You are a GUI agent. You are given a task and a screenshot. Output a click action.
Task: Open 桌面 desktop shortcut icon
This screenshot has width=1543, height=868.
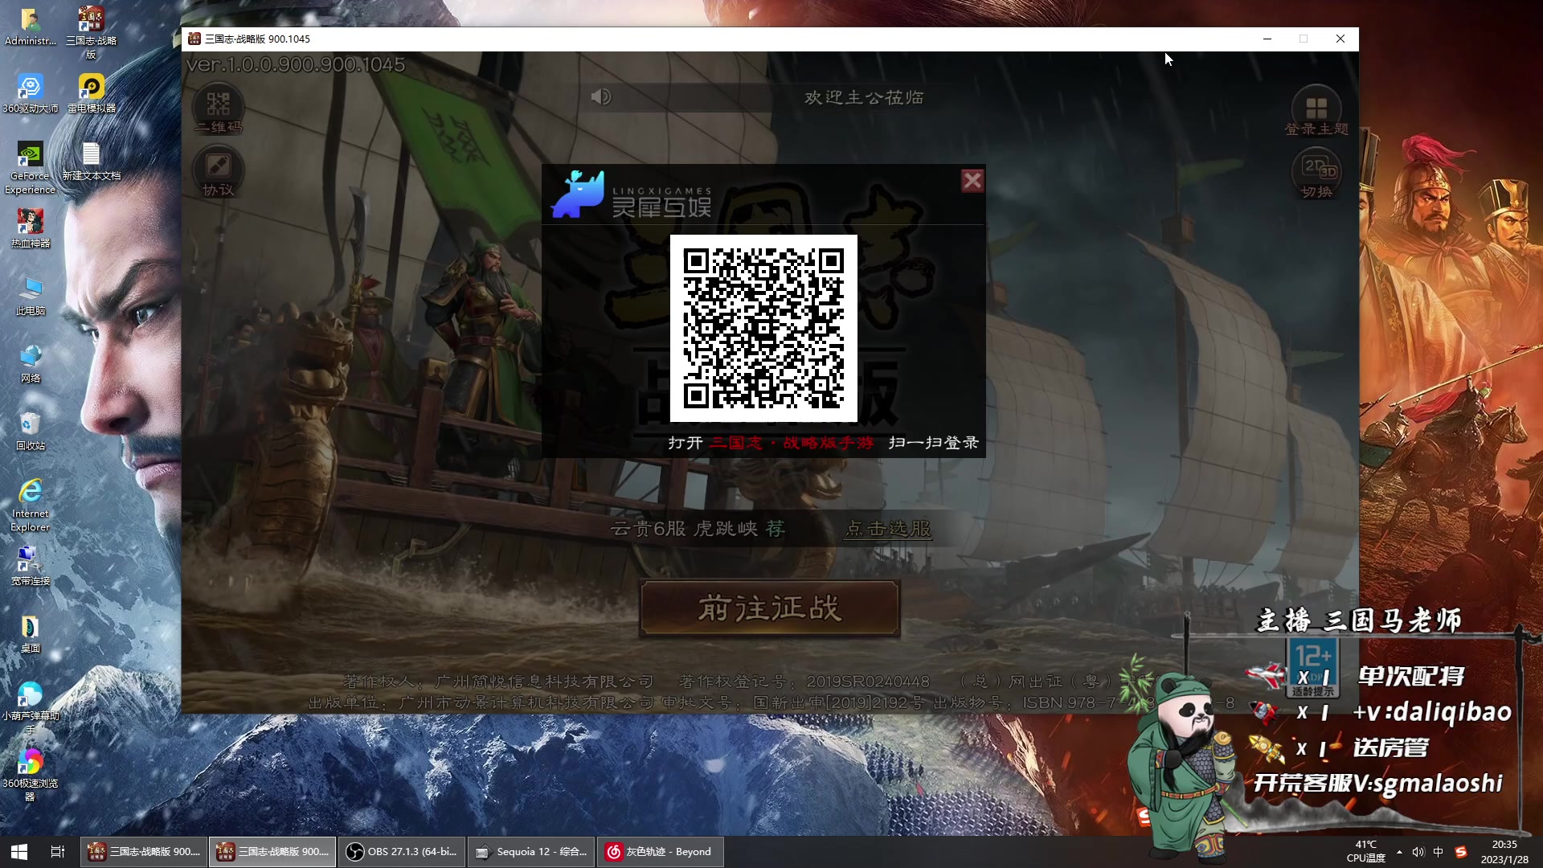pyautogui.click(x=31, y=633)
